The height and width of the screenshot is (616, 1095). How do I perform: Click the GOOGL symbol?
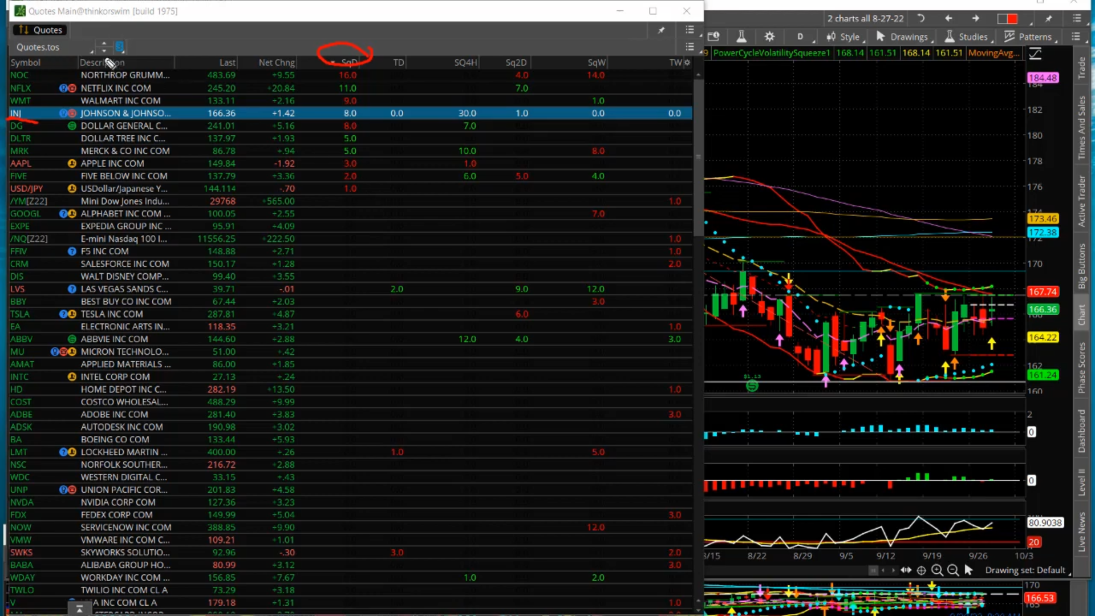tap(25, 213)
